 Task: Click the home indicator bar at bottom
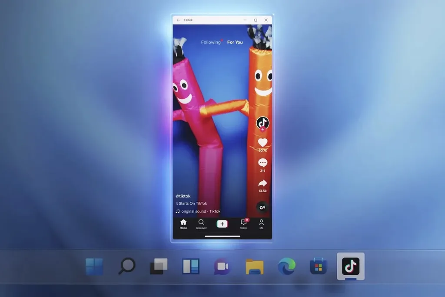point(222,236)
